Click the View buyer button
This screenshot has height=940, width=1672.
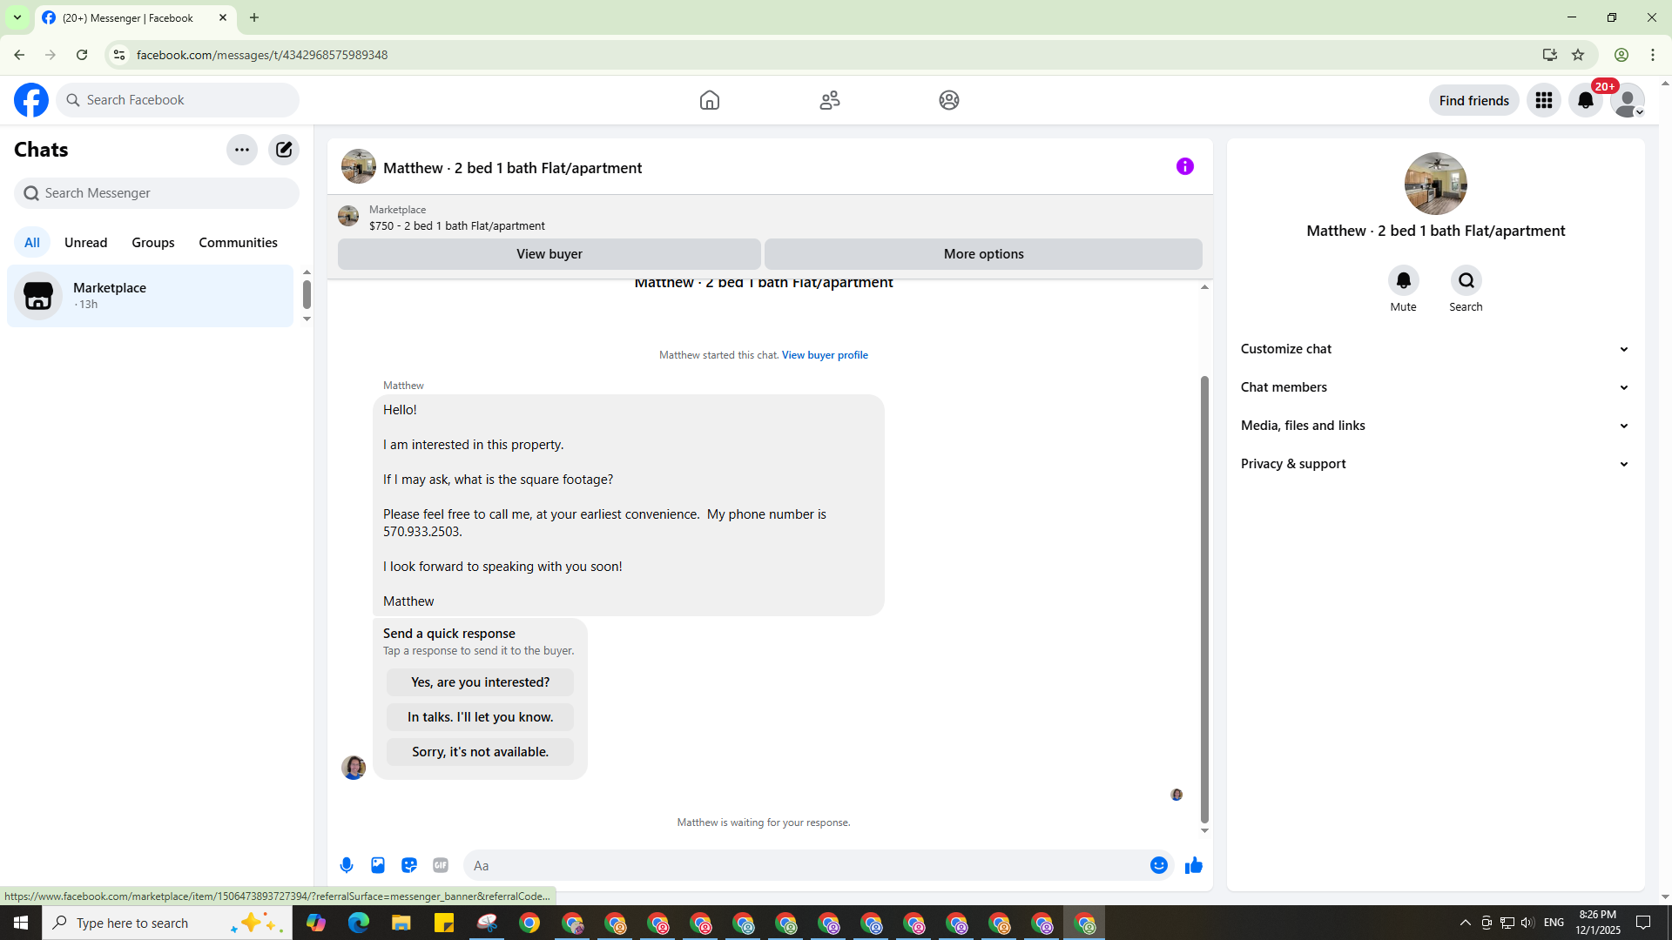pyautogui.click(x=549, y=254)
